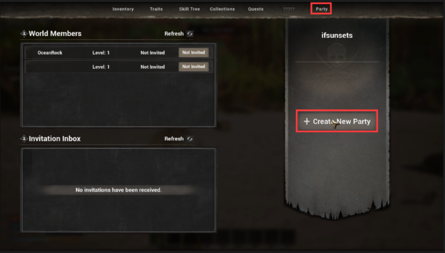
Task: Click the plus icon on Create New Party
Action: pyautogui.click(x=307, y=121)
